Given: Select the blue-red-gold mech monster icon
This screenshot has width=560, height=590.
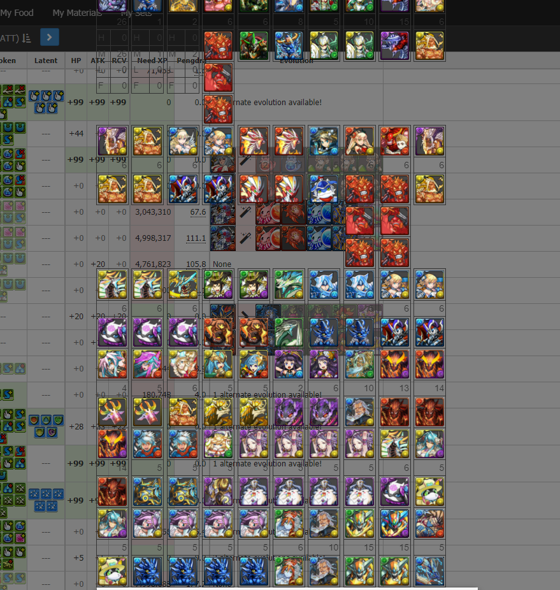Looking at the screenshot, I should tap(394, 523).
